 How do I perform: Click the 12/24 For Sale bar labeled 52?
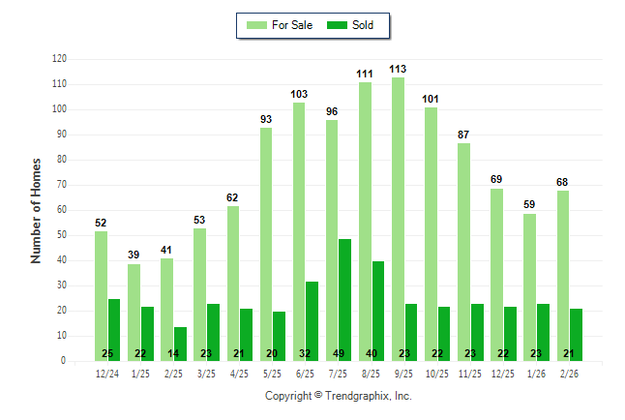point(101,295)
